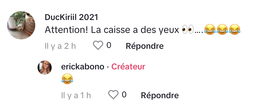Click the last laughing emoji in DucKiriil's comment
Image resolution: width=276 pixels, height=107 pixels.
(x=235, y=29)
